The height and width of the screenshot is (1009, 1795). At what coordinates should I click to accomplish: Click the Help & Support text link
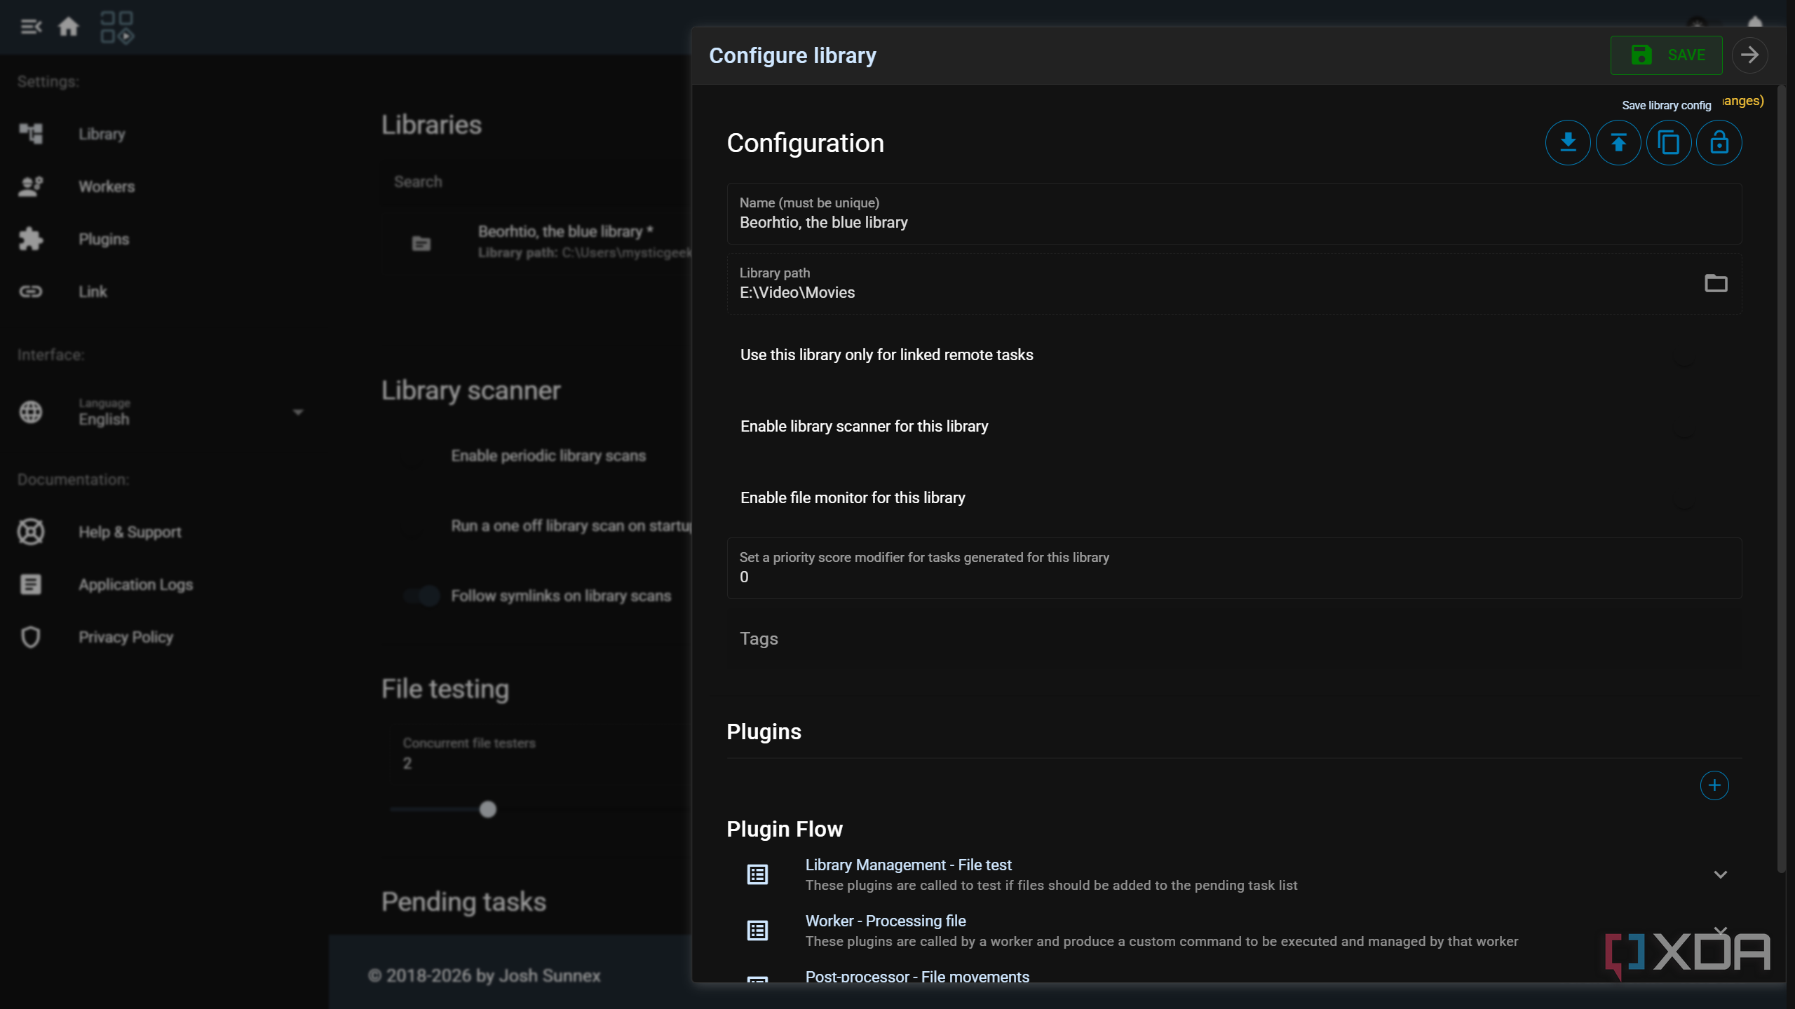tap(130, 532)
